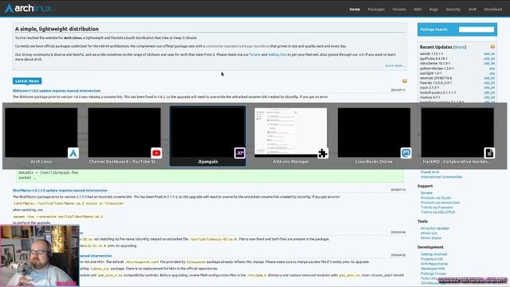Click the shadow 4.7-1 package entry
This screenshot has width=510, height=287.
pos(430,97)
